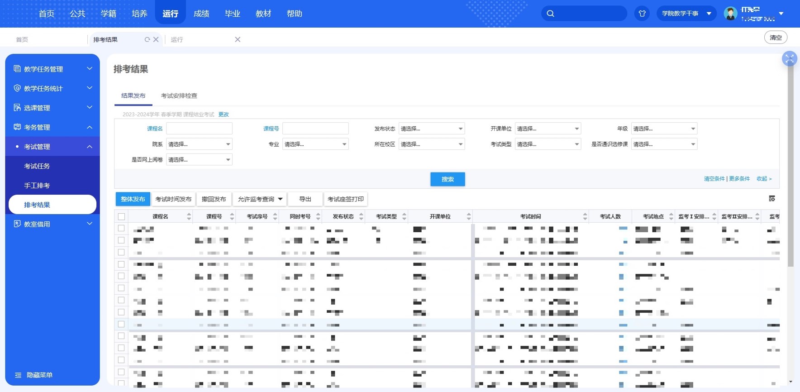Click the fullscreen expand icon at top right
The height and width of the screenshot is (392, 800).
pyautogui.click(x=790, y=58)
